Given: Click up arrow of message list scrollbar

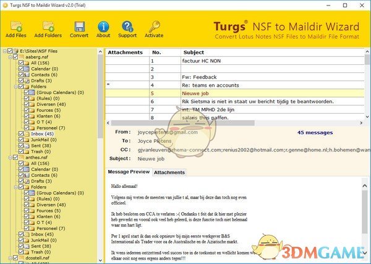Looking at the screenshot, I should tap(367, 51).
